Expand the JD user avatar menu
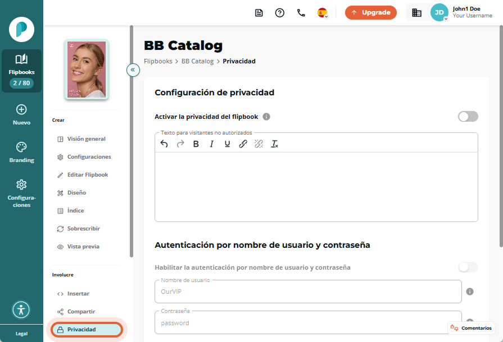The width and height of the screenshot is (503, 342). point(439,12)
